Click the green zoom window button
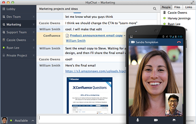This screenshot has height=124, width=196. [13, 2]
